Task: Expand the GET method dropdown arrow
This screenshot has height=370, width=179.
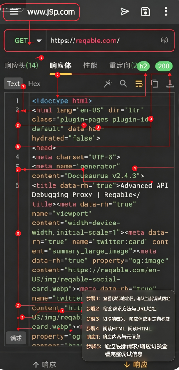Action: coord(39,41)
